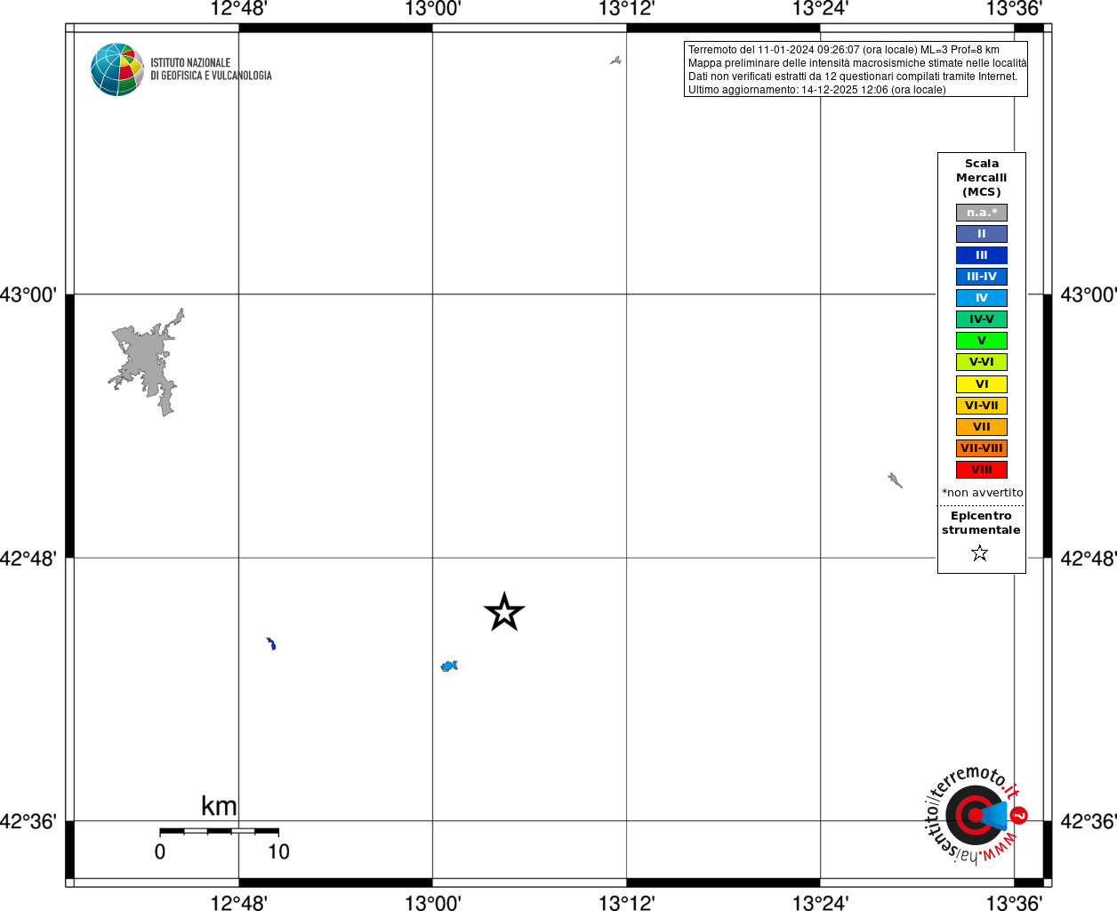Click the INGV globe logo
Screen dimensions: 1117x911
coord(117,69)
